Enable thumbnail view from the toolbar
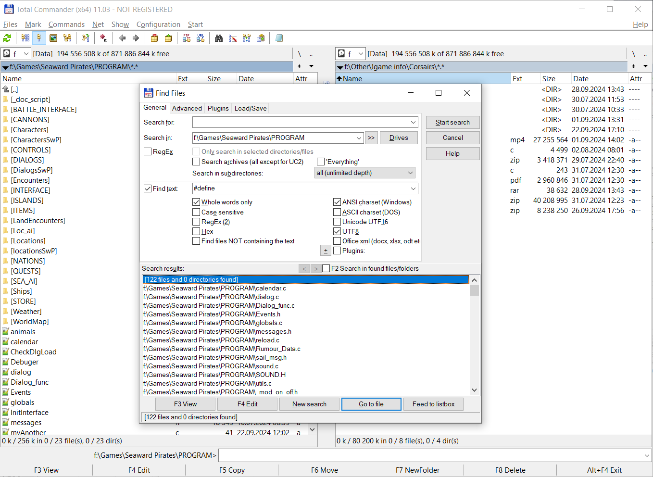Image resolution: width=653 pixels, height=477 pixels. (x=53, y=38)
